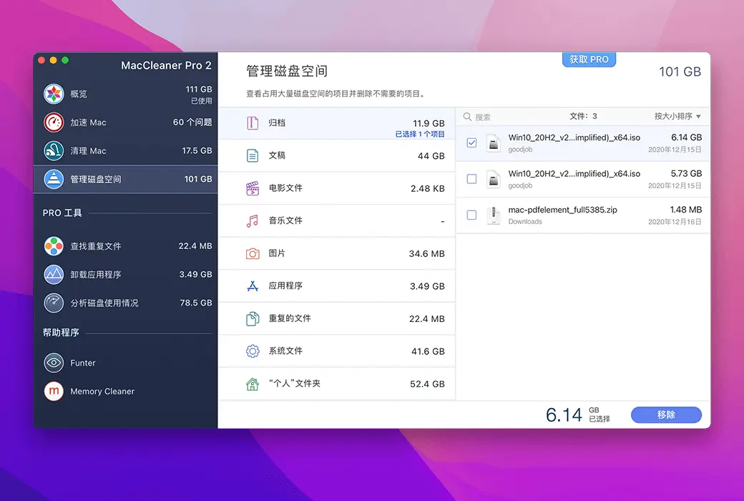Screen dimensions: 744x501
Task: Click the 卸载应用程序 mountain icon
Action: tap(54, 275)
